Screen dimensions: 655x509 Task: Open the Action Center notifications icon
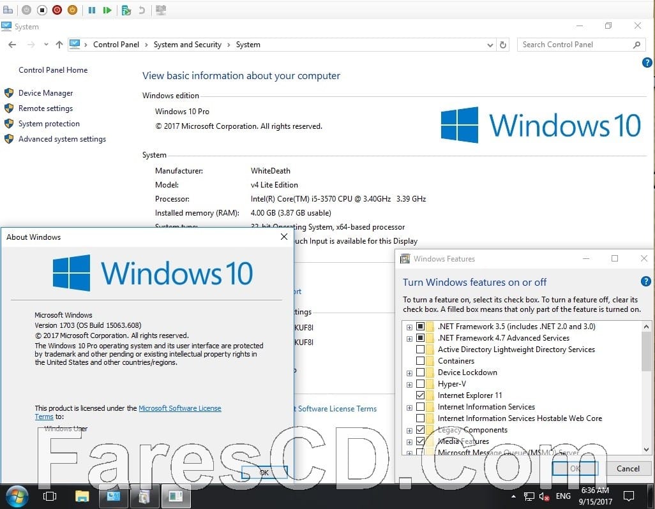[629, 496]
